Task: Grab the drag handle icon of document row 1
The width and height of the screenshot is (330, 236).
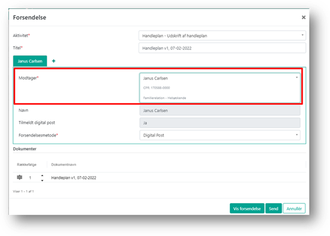Action: pyautogui.click(x=20, y=177)
